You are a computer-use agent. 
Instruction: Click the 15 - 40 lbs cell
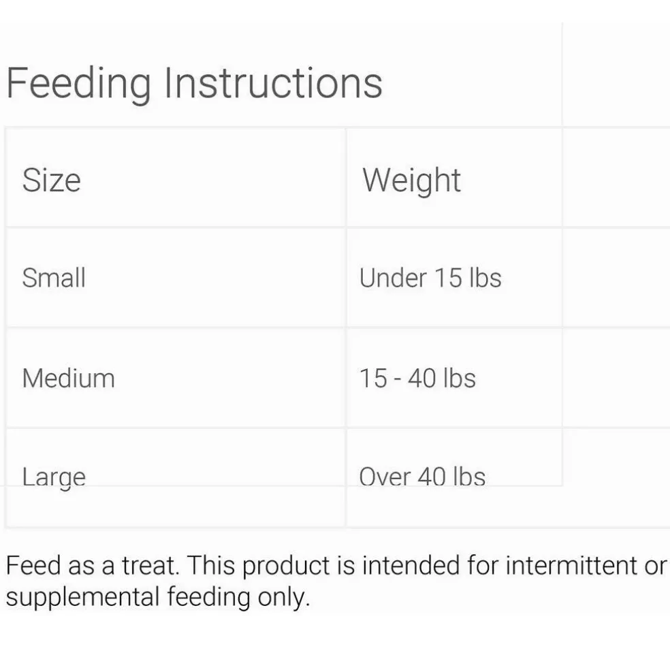point(454,378)
